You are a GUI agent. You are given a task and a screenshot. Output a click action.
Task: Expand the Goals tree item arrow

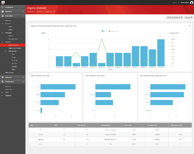[x=2, y=93]
